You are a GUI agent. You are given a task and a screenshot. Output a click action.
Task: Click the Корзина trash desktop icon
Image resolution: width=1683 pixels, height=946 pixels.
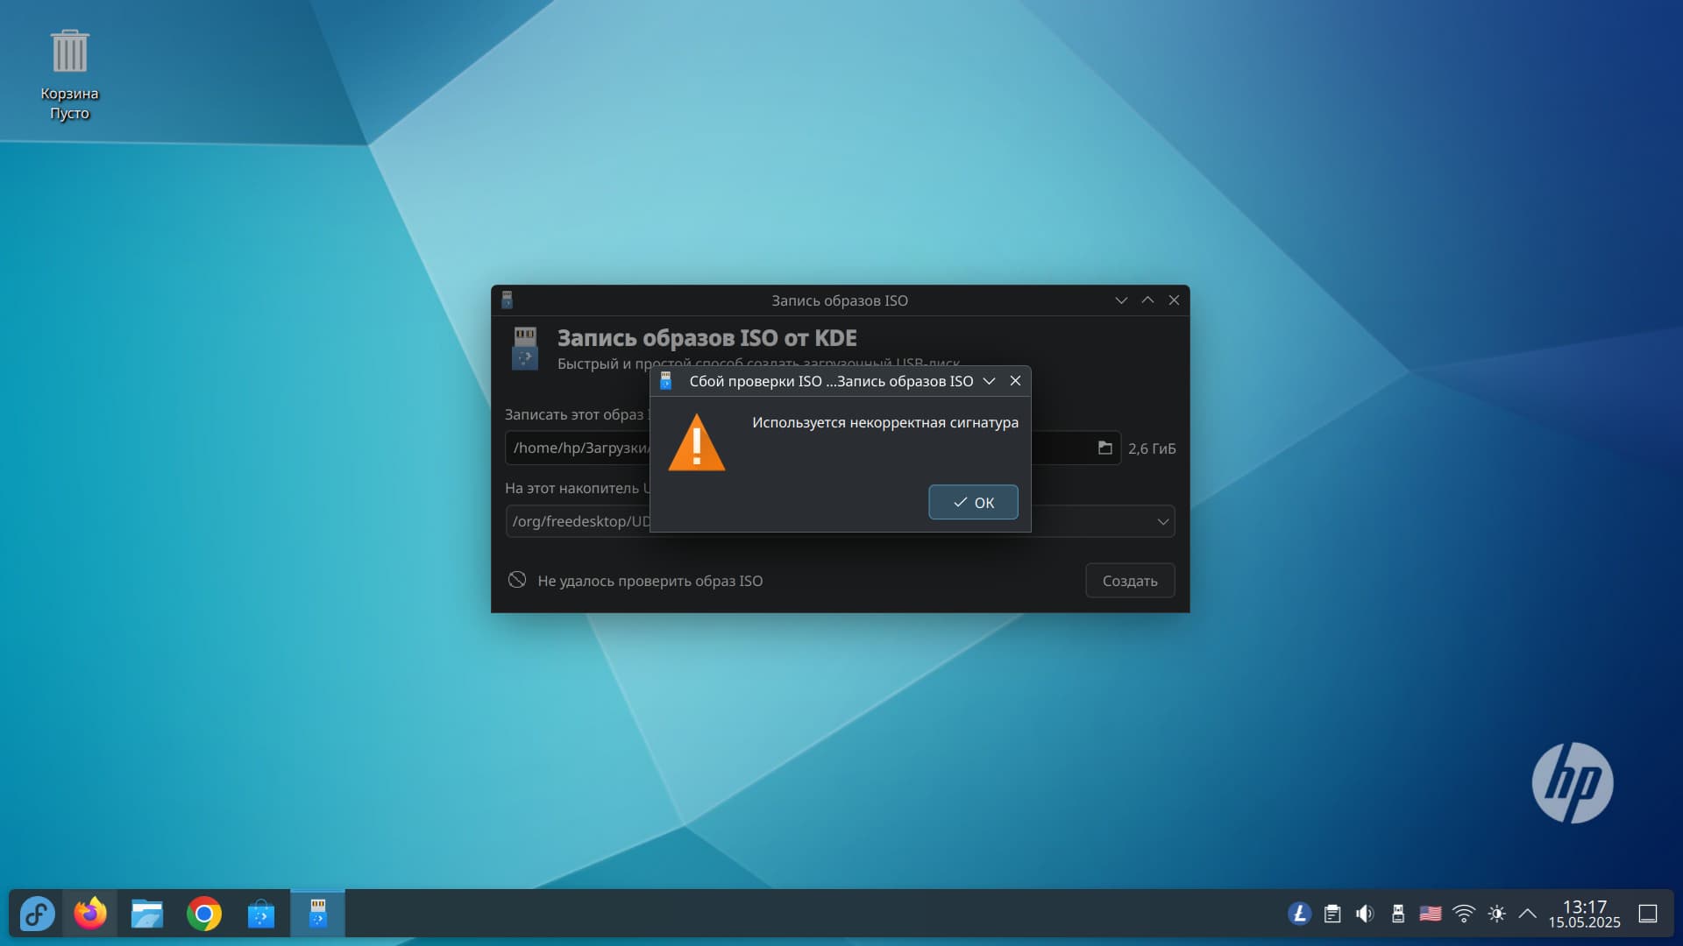point(69,53)
